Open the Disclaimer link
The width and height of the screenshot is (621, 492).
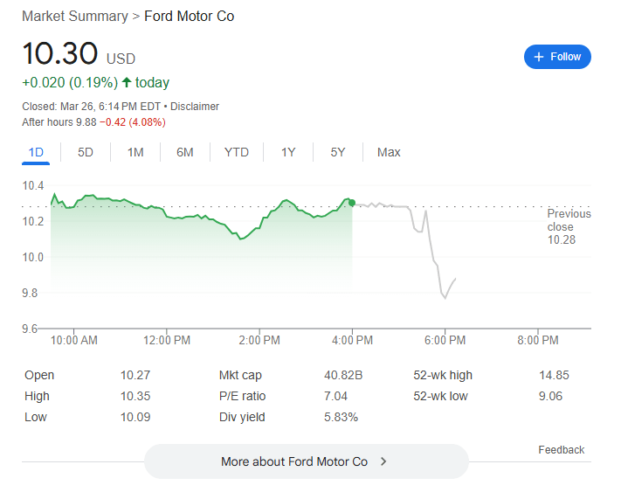[x=195, y=107]
